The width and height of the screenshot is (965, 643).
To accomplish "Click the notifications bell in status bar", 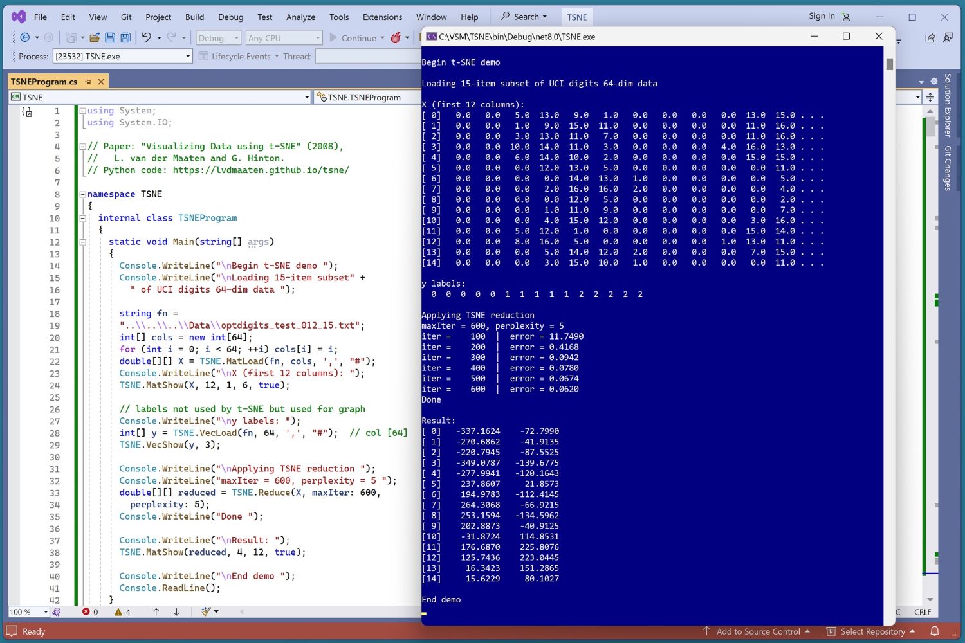I will click(935, 631).
